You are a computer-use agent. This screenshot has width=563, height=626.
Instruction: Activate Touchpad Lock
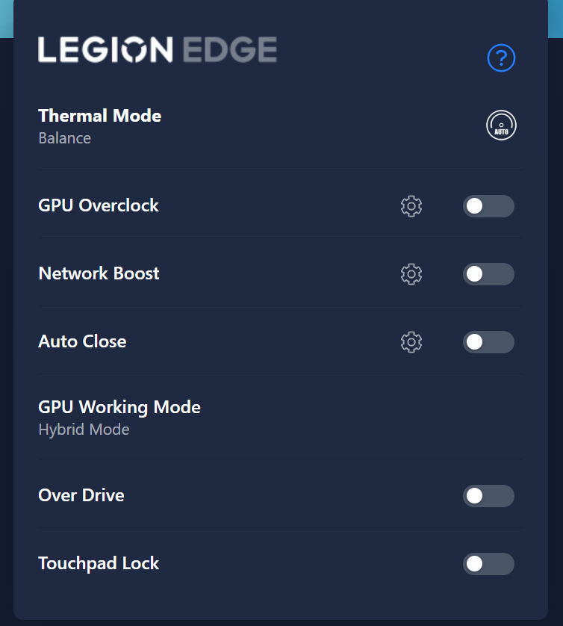(489, 564)
